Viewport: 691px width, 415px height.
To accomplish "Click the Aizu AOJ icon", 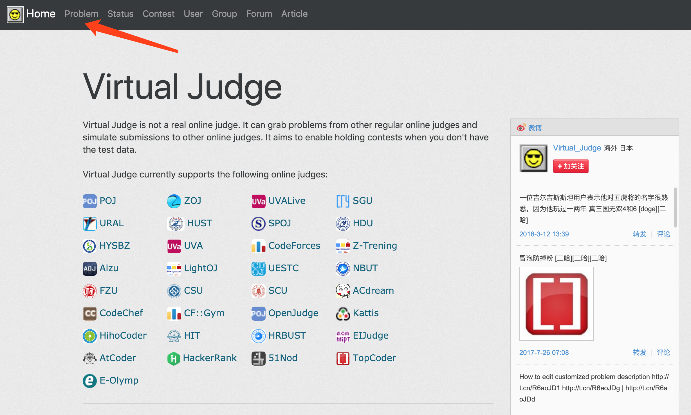I will tap(90, 268).
